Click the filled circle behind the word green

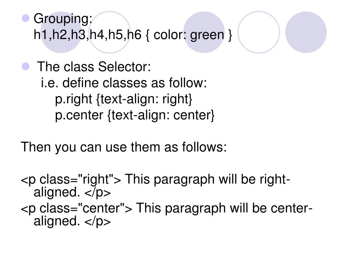click(x=204, y=32)
